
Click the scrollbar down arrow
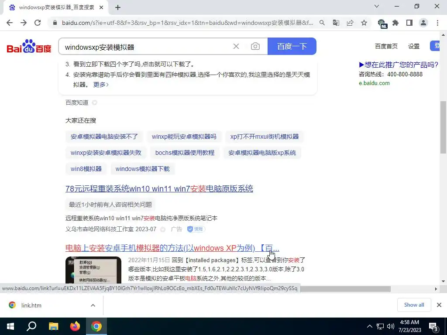[x=444, y=281]
